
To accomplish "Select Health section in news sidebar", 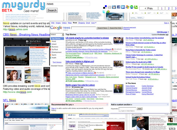I will [x=54, y=57].
